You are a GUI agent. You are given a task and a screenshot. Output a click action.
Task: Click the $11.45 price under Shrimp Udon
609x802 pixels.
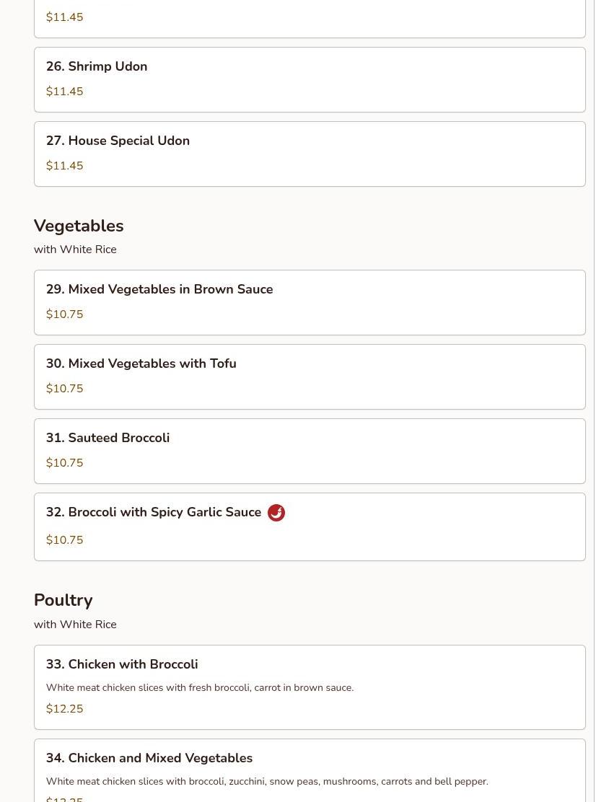(64, 92)
